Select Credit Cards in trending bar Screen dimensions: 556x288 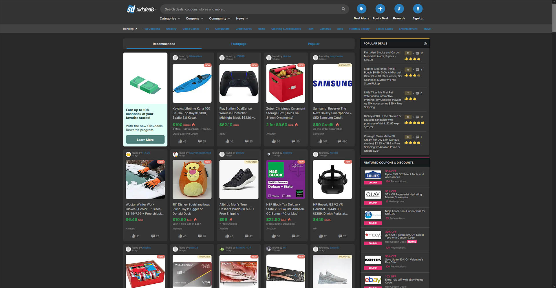[244, 29]
